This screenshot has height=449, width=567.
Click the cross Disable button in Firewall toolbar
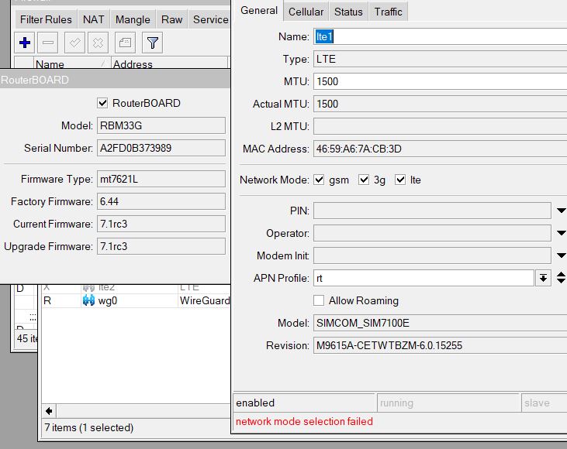(x=98, y=43)
